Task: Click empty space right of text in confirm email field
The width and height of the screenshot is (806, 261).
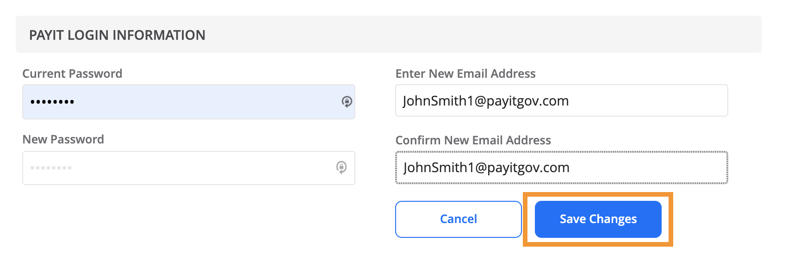Action: [648, 168]
